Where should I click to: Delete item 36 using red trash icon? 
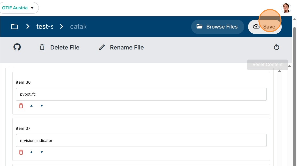(21, 106)
